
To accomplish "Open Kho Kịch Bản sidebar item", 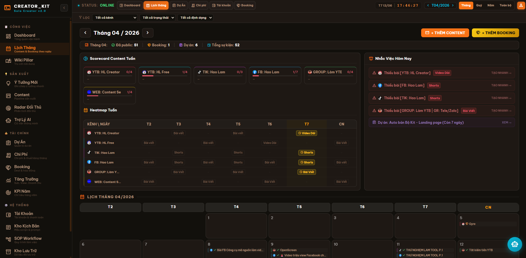I will (35, 227).
